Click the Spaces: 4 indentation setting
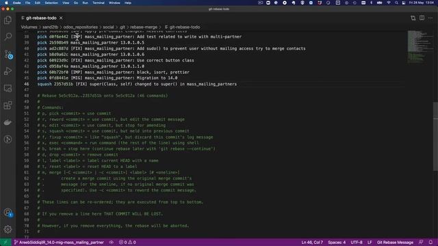 pyautogui.click(x=337, y=243)
